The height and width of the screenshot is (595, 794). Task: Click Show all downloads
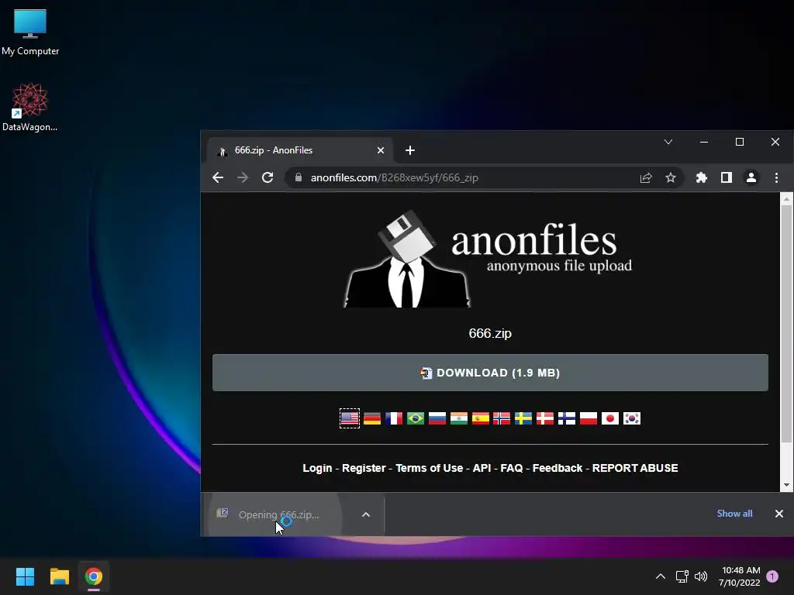[734, 514]
